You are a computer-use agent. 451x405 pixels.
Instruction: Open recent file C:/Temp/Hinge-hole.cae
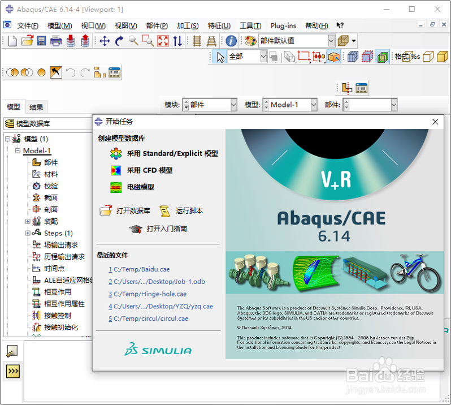148,294
